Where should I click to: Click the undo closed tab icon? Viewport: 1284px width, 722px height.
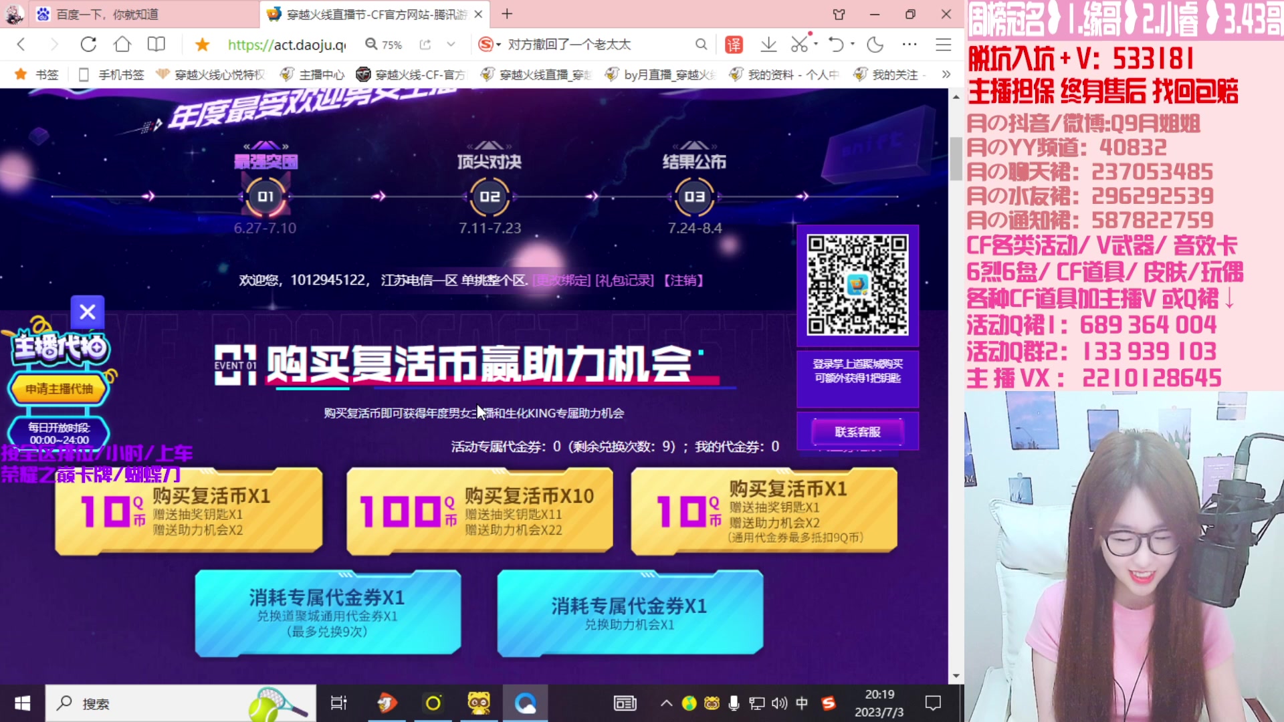[x=836, y=45]
